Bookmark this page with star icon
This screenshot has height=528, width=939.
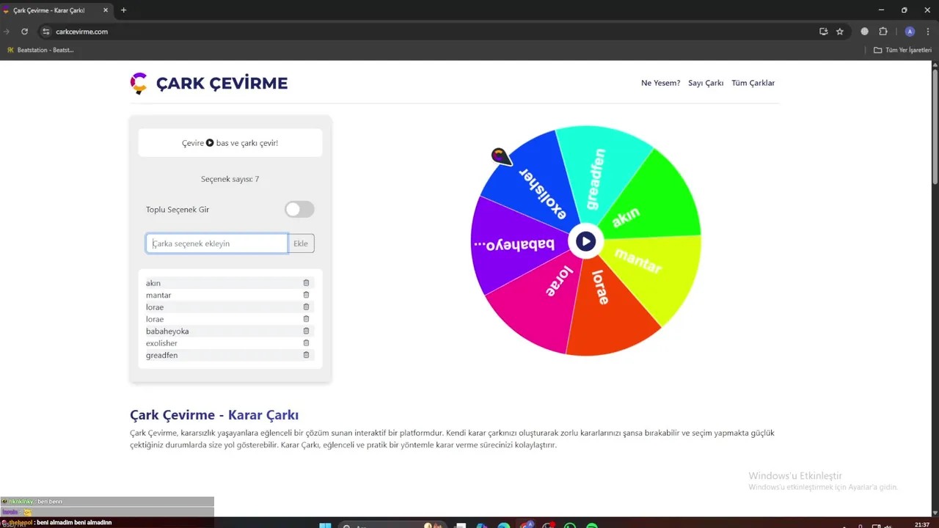click(x=840, y=32)
